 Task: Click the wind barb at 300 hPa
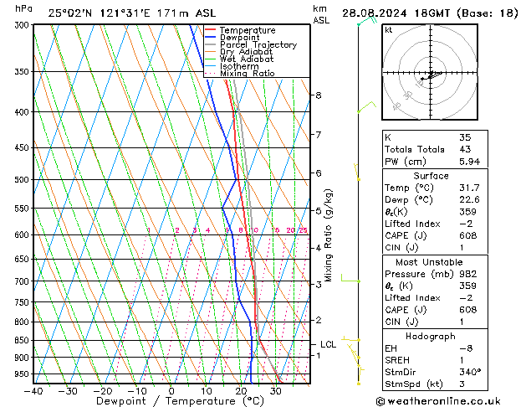coord(364,21)
